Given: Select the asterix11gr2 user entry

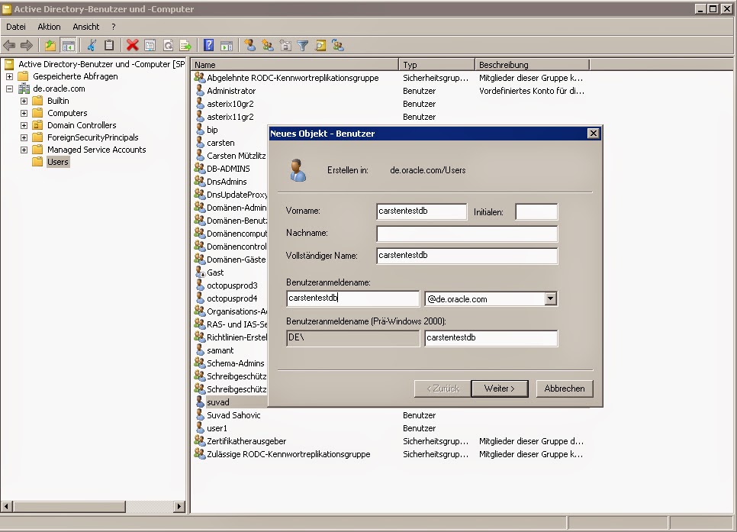Looking at the screenshot, I should tap(230, 117).
